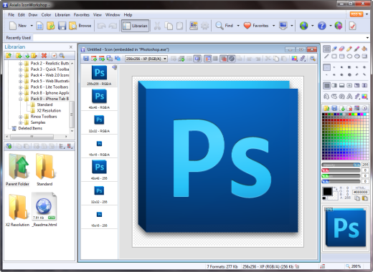Open the 256x256 - XP (RGB/A) format dropdown
The image size is (373, 272).
click(x=146, y=59)
